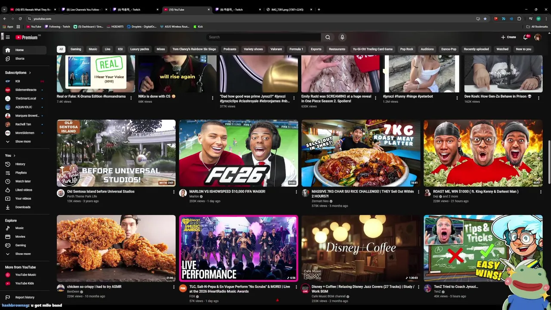The width and height of the screenshot is (551, 310).
Task: Open YouTube Kids in sidebar
Action: point(24,283)
